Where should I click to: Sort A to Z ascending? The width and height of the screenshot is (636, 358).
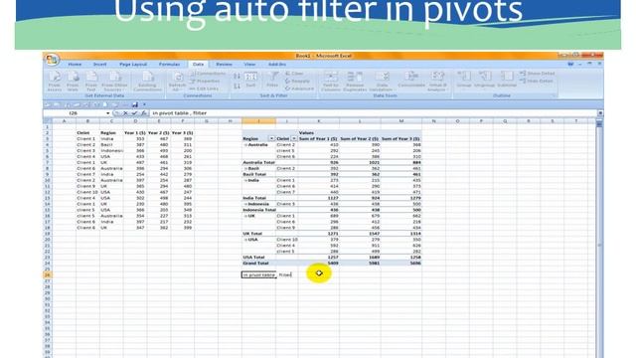[237, 77]
